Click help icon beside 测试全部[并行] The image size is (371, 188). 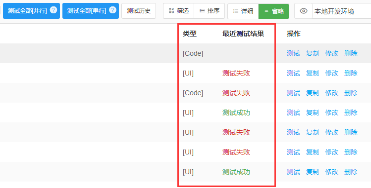pos(53,10)
